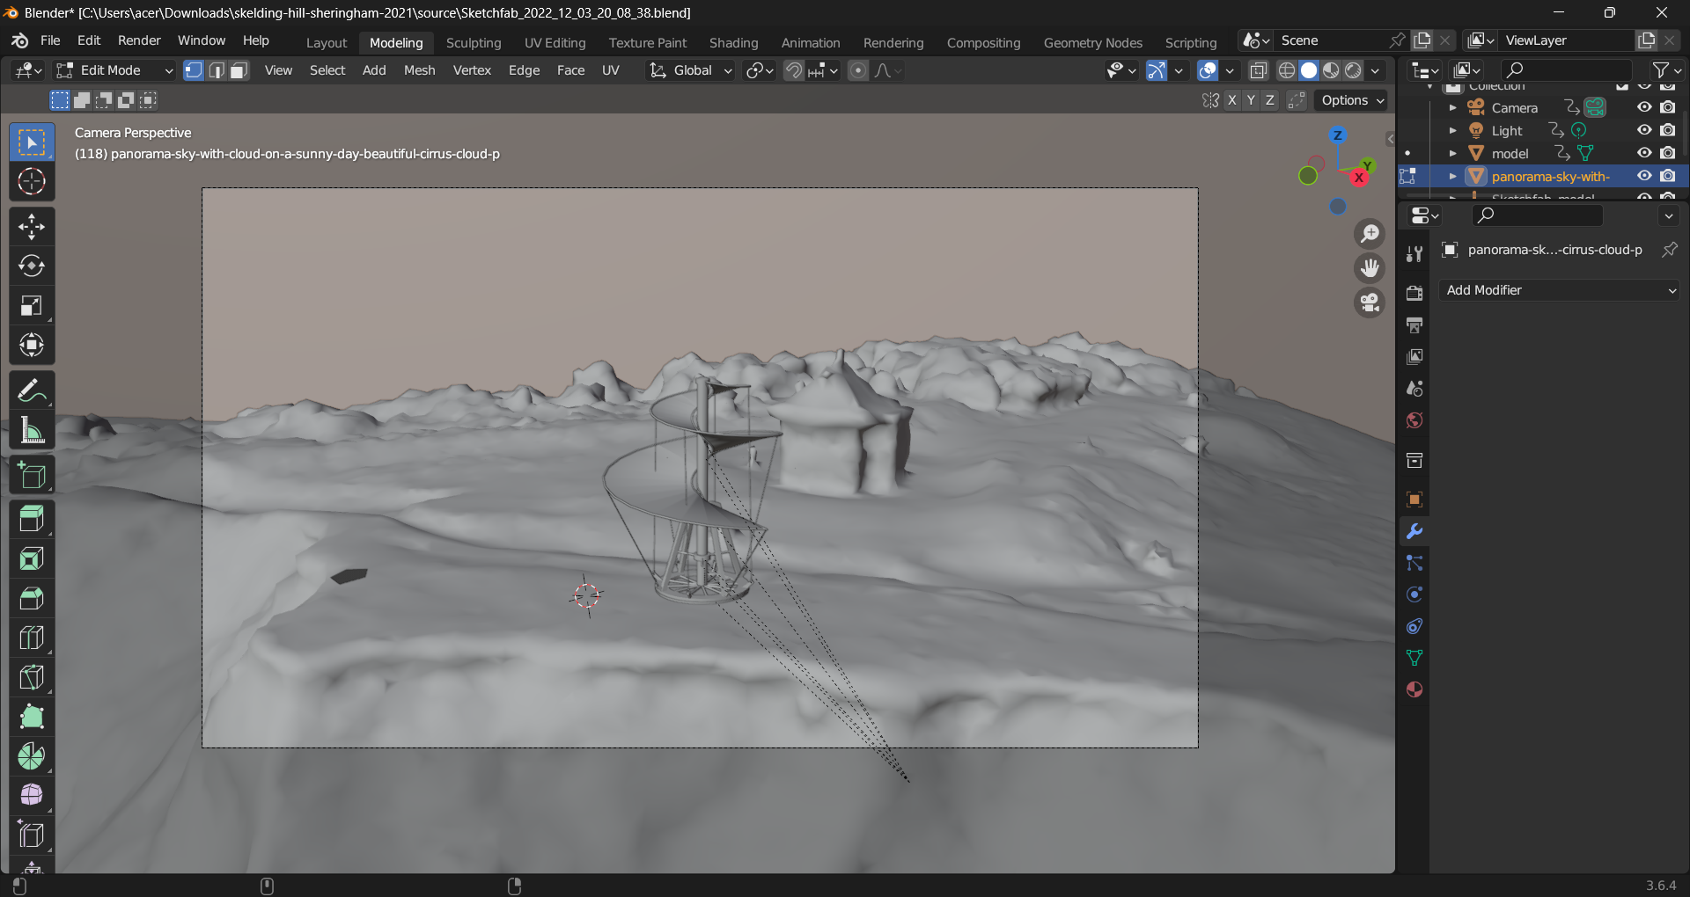Select the Poly Build tool
The image size is (1690, 897).
(32, 717)
